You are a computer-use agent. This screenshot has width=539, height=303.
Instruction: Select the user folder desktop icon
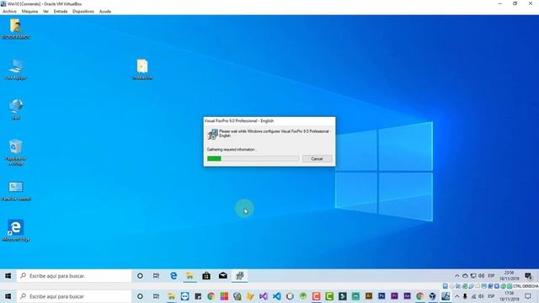point(16,29)
